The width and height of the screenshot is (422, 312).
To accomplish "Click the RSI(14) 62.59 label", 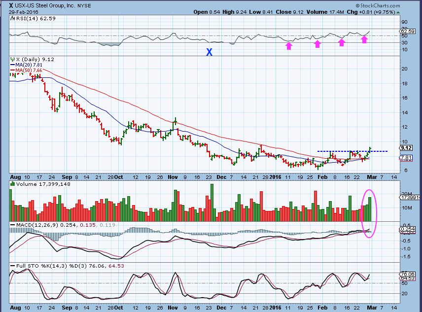I will [36, 19].
